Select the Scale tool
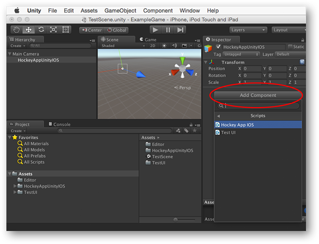 tap(53, 30)
